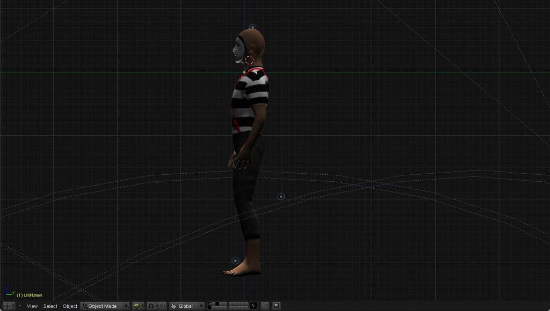Open the View menu
550x311 pixels.
tap(32, 306)
